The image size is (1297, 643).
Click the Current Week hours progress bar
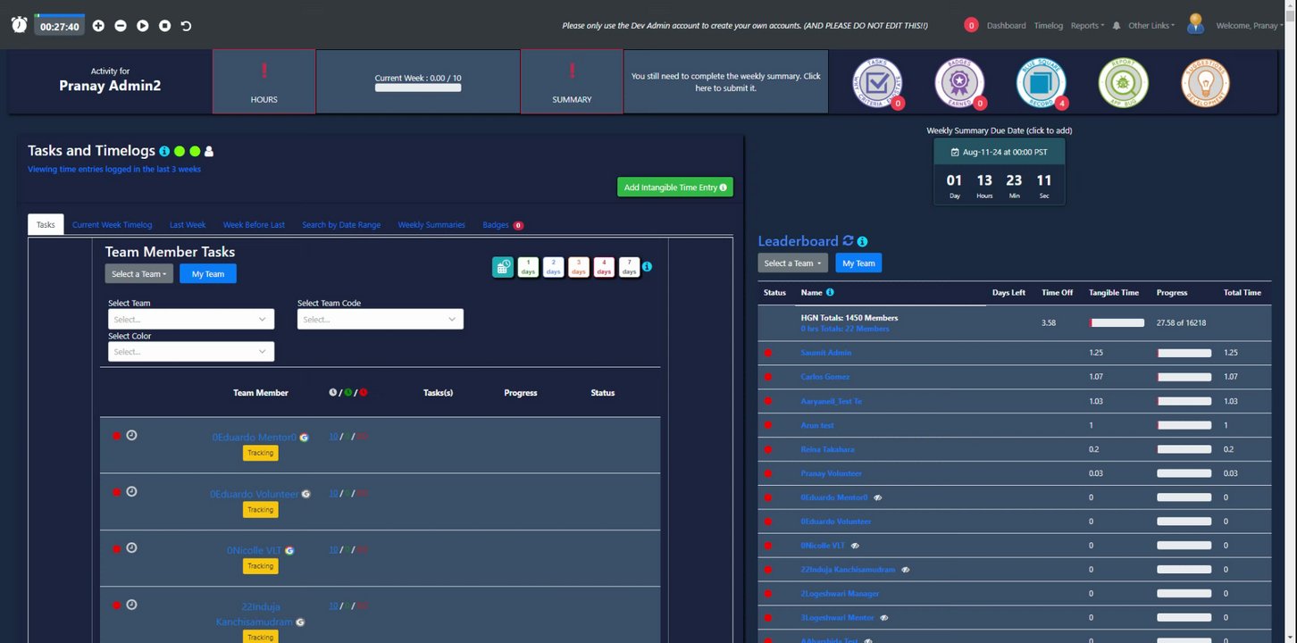418,88
